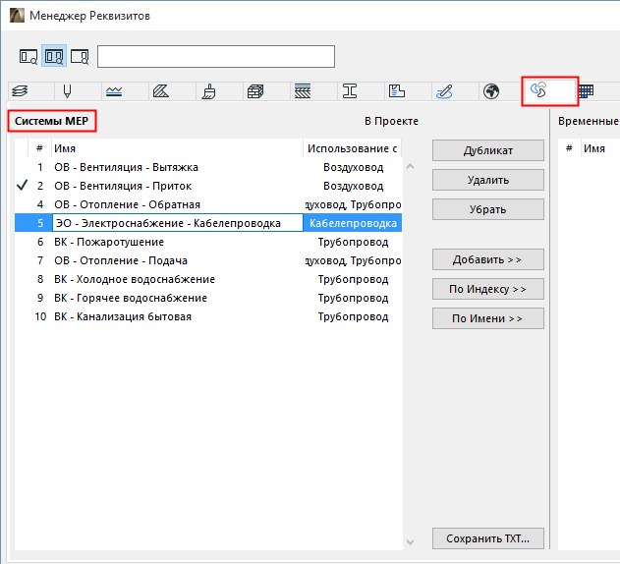The height and width of the screenshot is (564, 620).
Task: Open the Layers attribute tab
Action: click(x=20, y=91)
